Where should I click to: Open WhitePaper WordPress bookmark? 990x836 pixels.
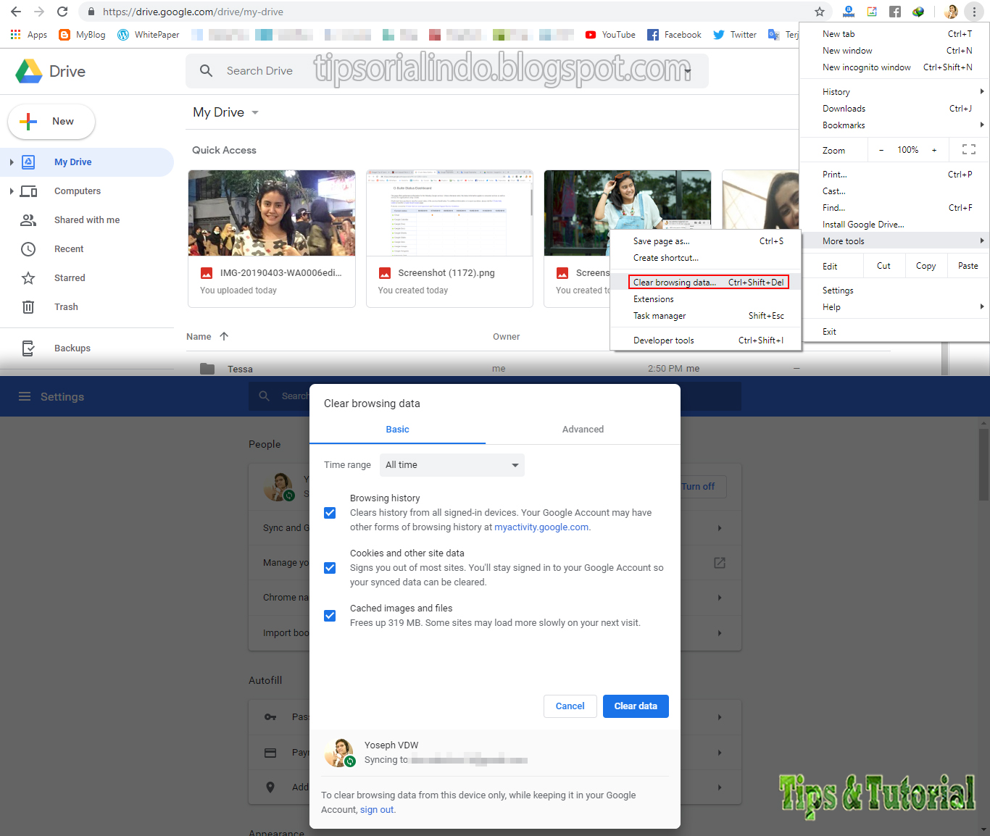pos(149,35)
